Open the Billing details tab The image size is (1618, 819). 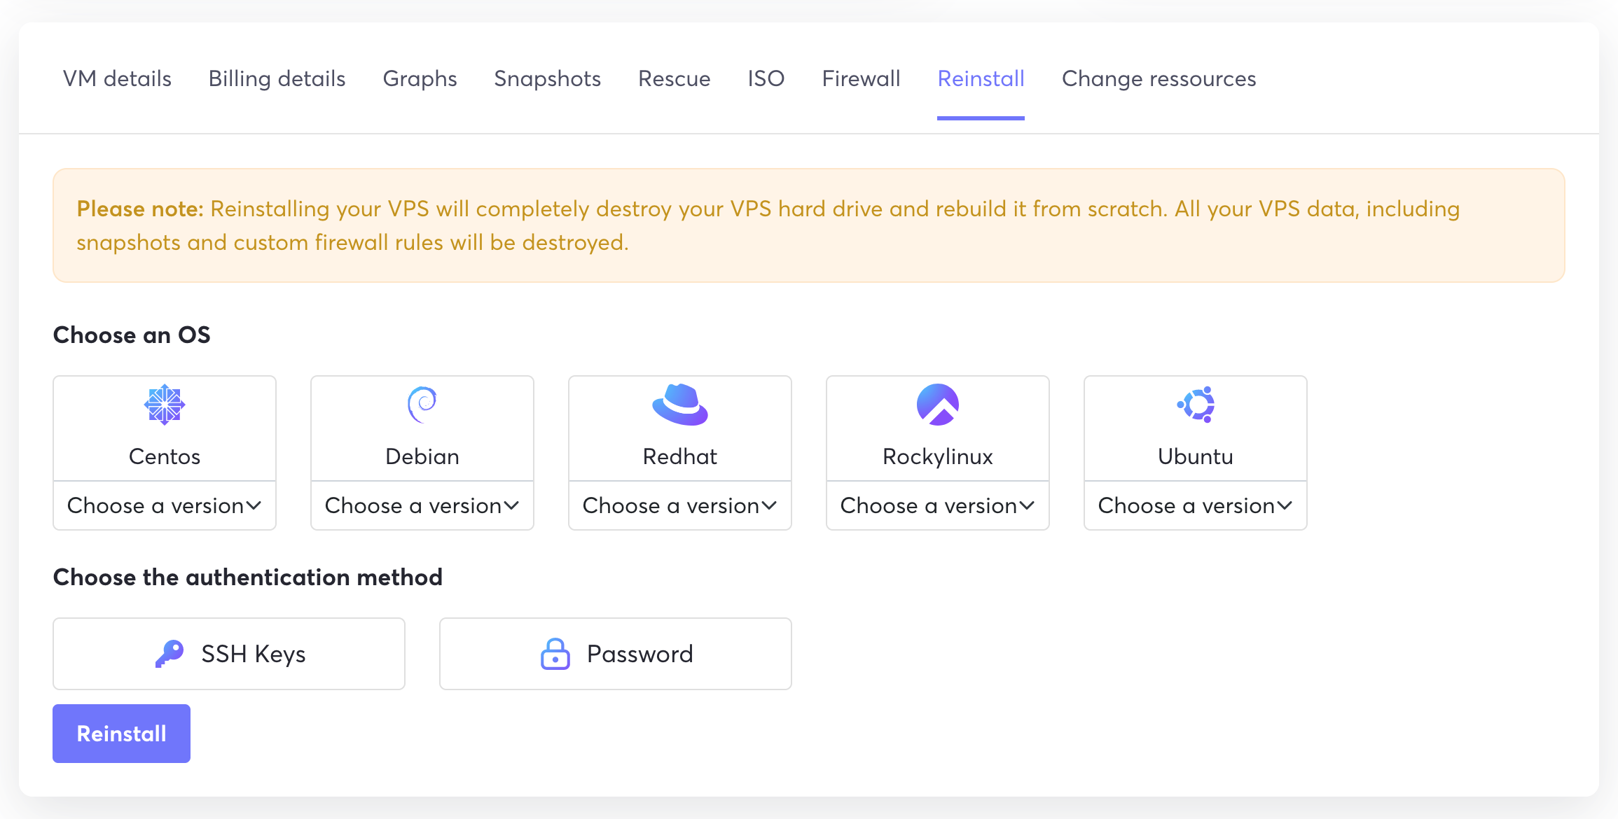click(x=277, y=78)
